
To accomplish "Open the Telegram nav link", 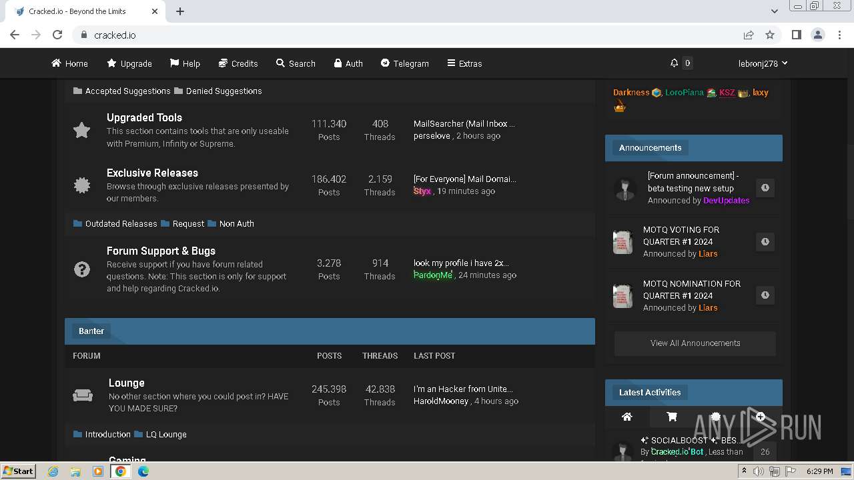I will (x=404, y=63).
